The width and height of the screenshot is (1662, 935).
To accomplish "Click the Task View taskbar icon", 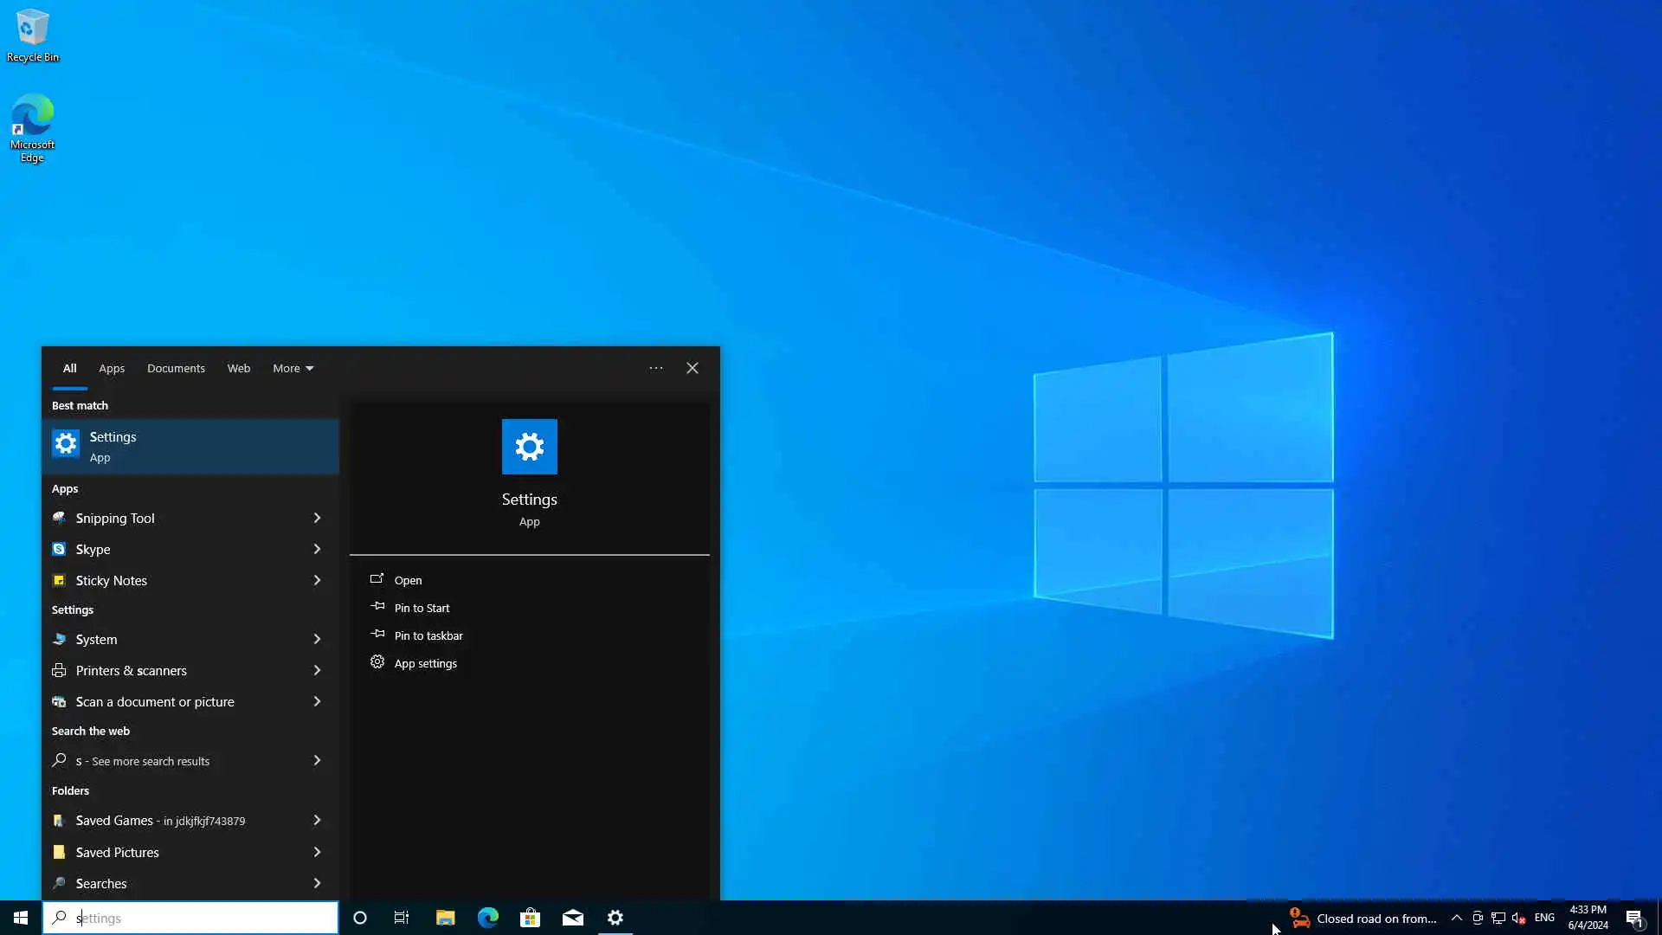I will (402, 918).
